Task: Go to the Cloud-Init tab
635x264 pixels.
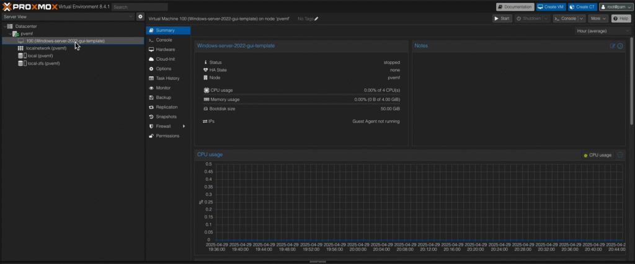Action: tap(168, 59)
